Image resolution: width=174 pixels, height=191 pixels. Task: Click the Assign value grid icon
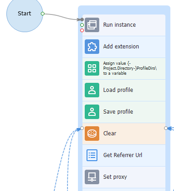pyautogui.click(x=92, y=68)
